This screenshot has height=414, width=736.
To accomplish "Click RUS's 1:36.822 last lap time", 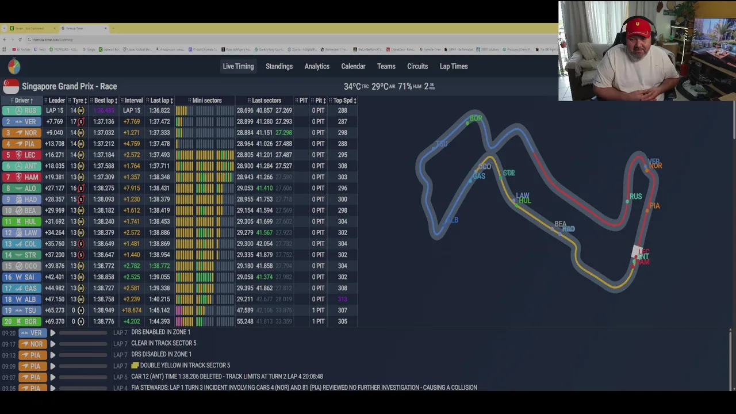I will pyautogui.click(x=159, y=110).
